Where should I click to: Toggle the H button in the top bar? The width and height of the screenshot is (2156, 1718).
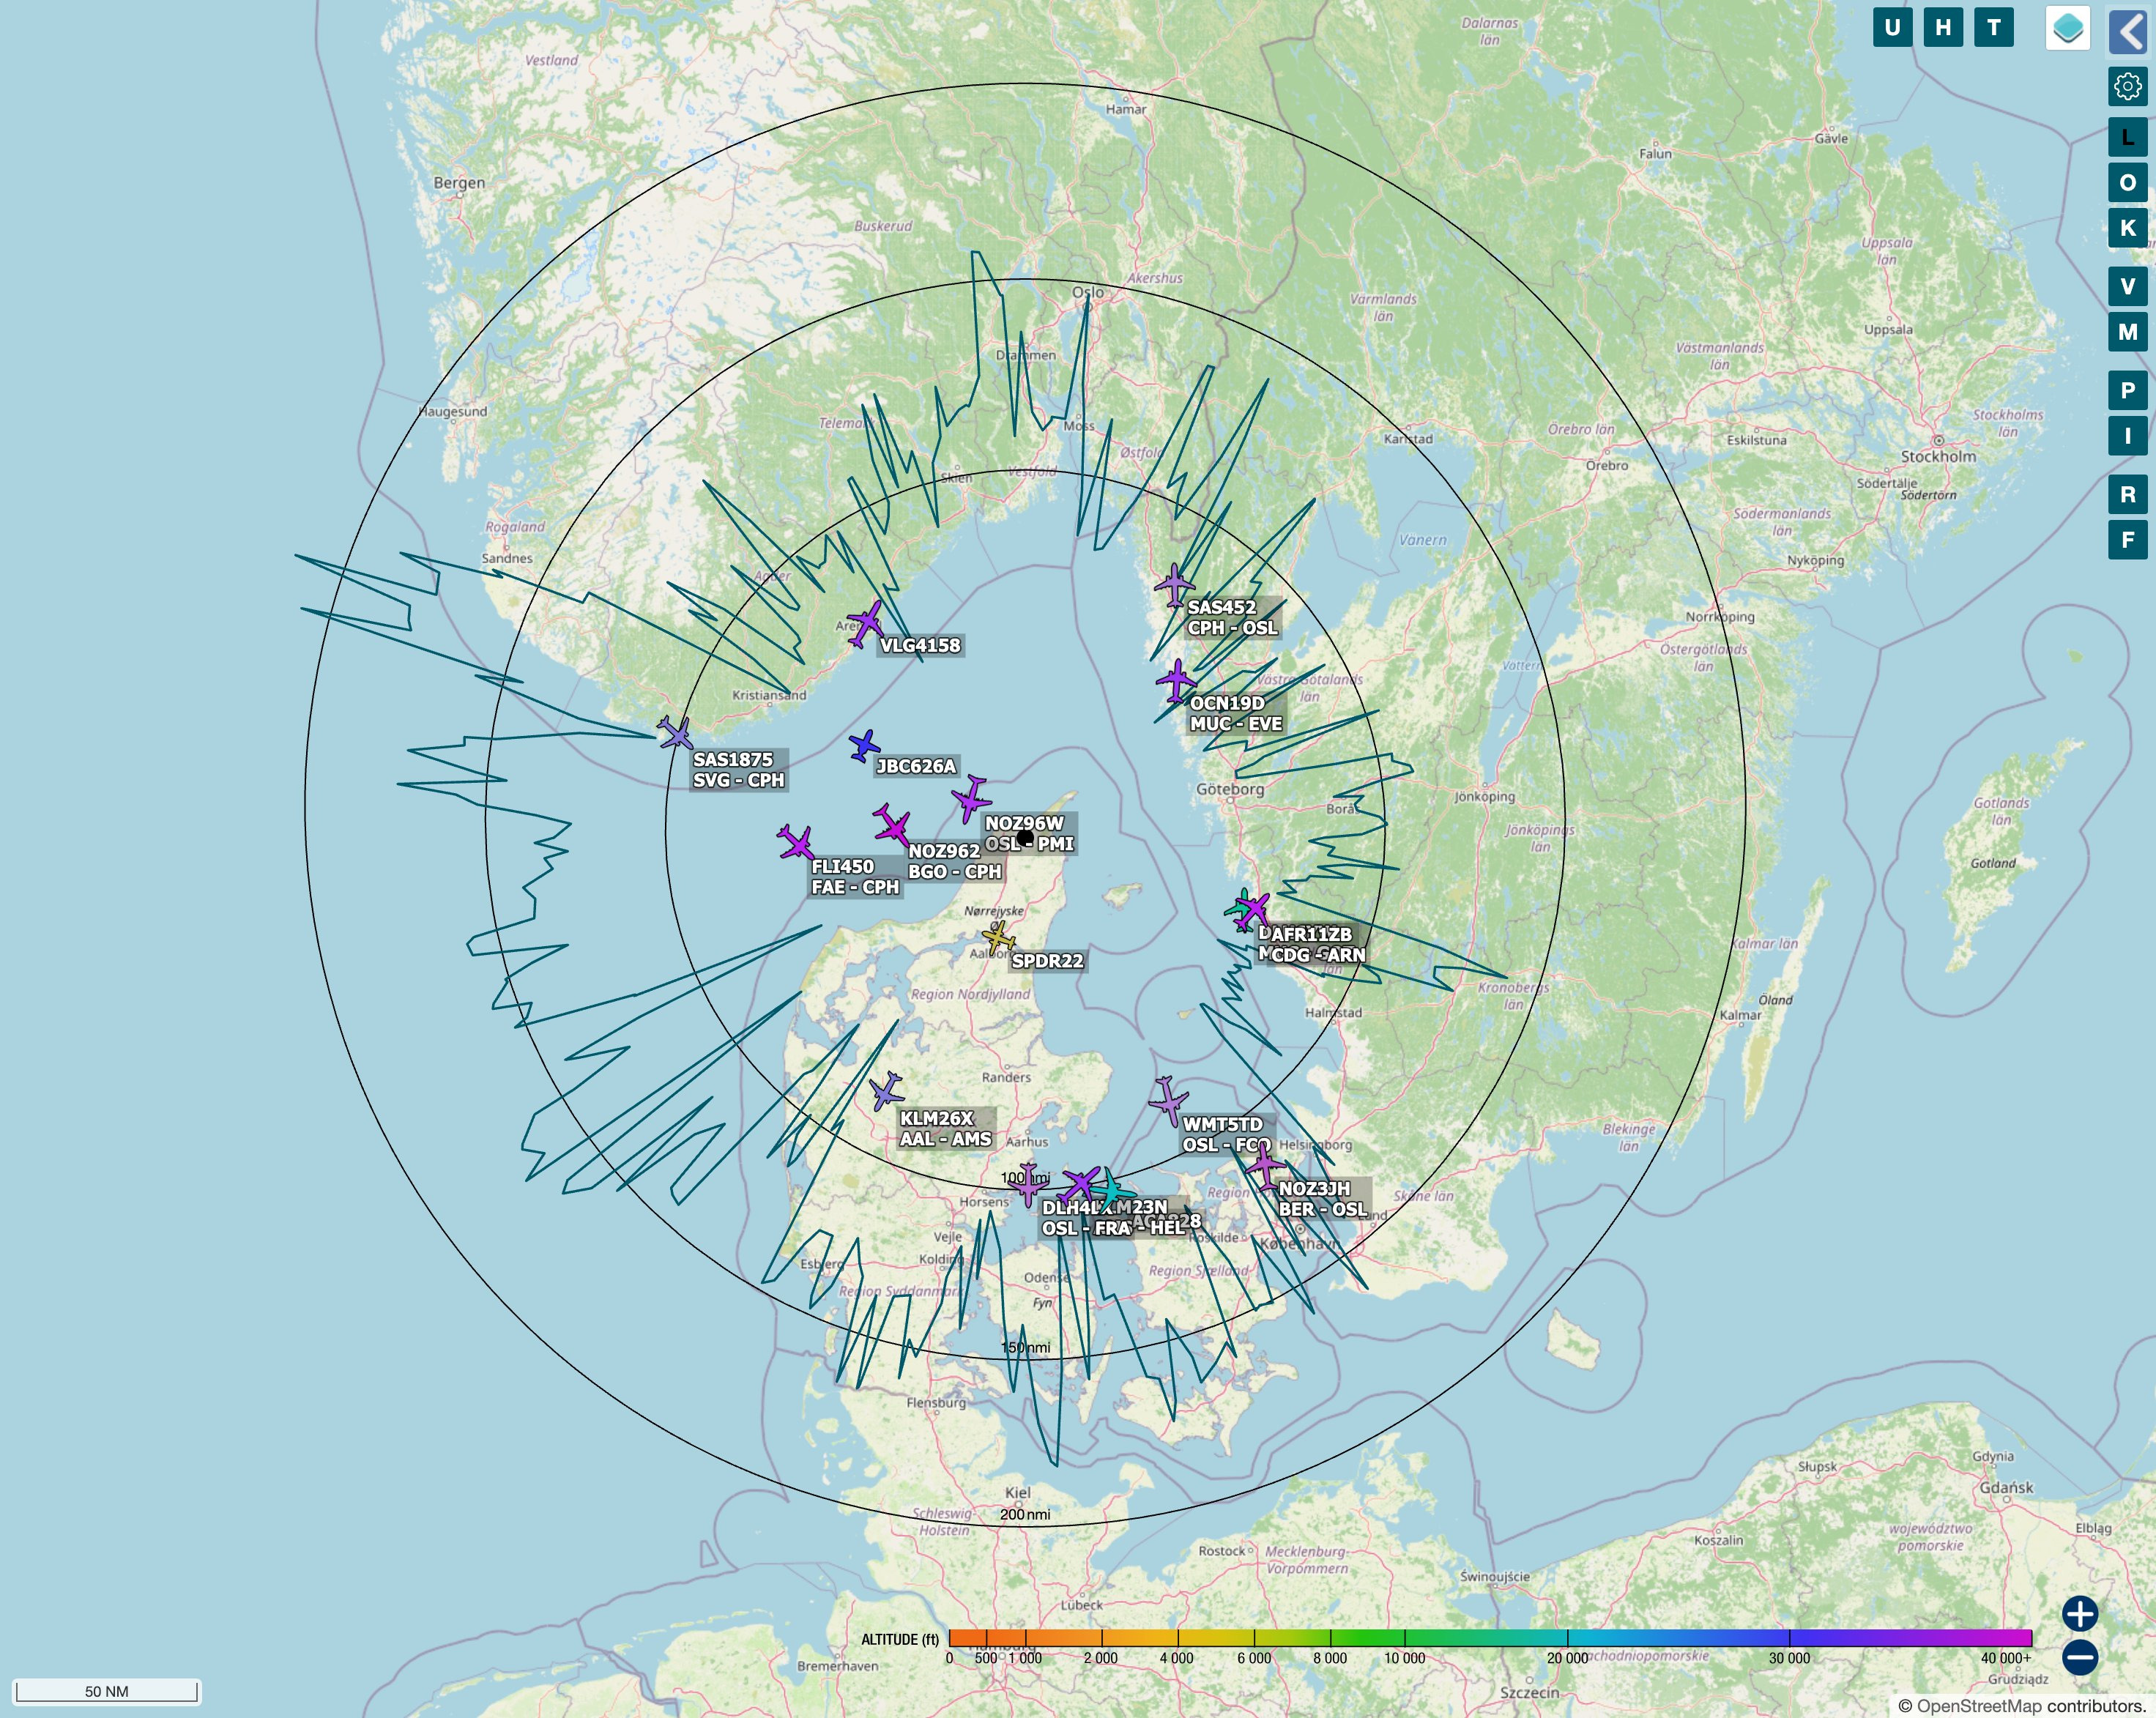point(1943,27)
